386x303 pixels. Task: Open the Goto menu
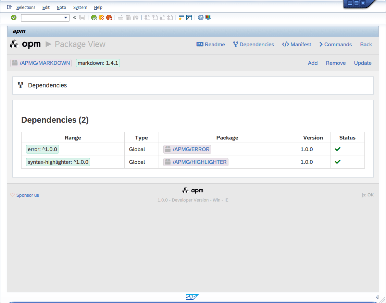(x=61, y=8)
